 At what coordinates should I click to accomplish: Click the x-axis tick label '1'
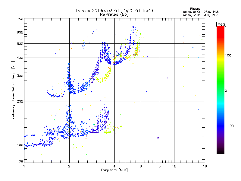coord(24,166)
